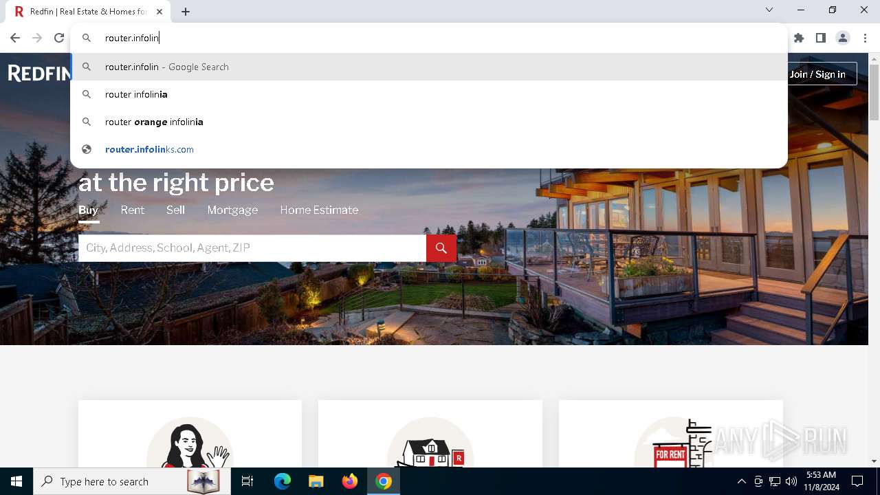Open the clock showing 5:53 AM
The image size is (880, 495).
(x=821, y=481)
